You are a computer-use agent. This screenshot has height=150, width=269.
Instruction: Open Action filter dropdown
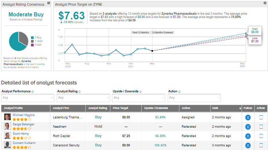[194, 98]
